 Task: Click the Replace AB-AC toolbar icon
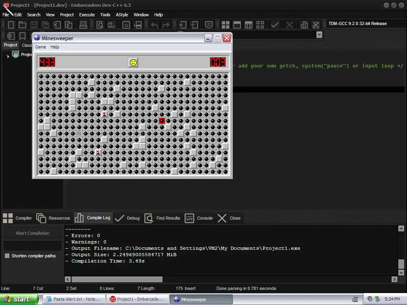[111, 25]
